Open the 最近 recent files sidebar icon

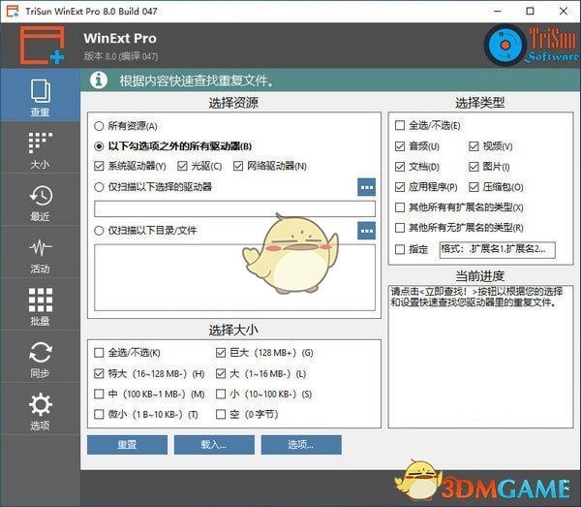40,201
